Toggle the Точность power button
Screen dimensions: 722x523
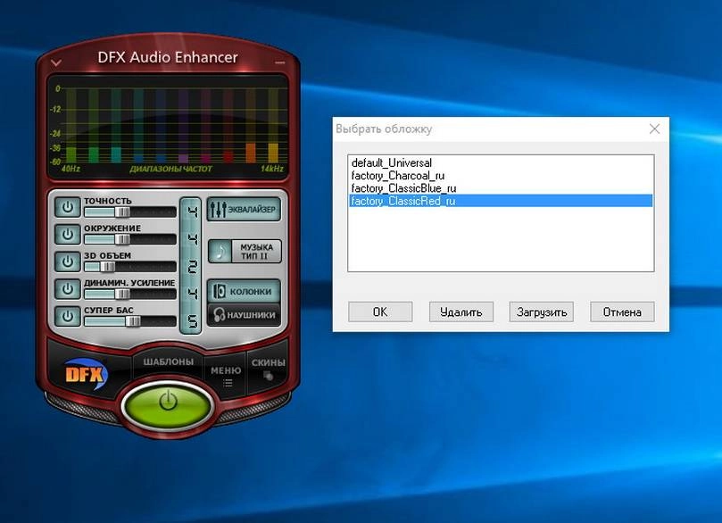tap(68, 207)
